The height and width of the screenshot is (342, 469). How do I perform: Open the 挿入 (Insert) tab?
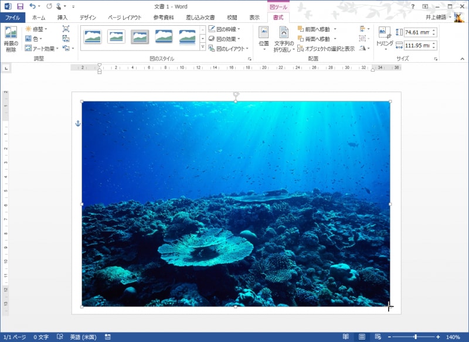[x=62, y=18]
